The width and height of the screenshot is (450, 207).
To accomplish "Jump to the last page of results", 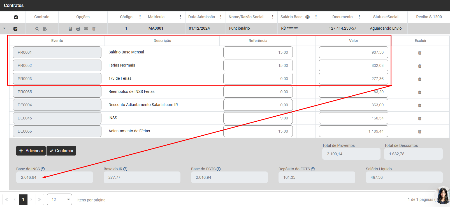I will coord(40,199).
